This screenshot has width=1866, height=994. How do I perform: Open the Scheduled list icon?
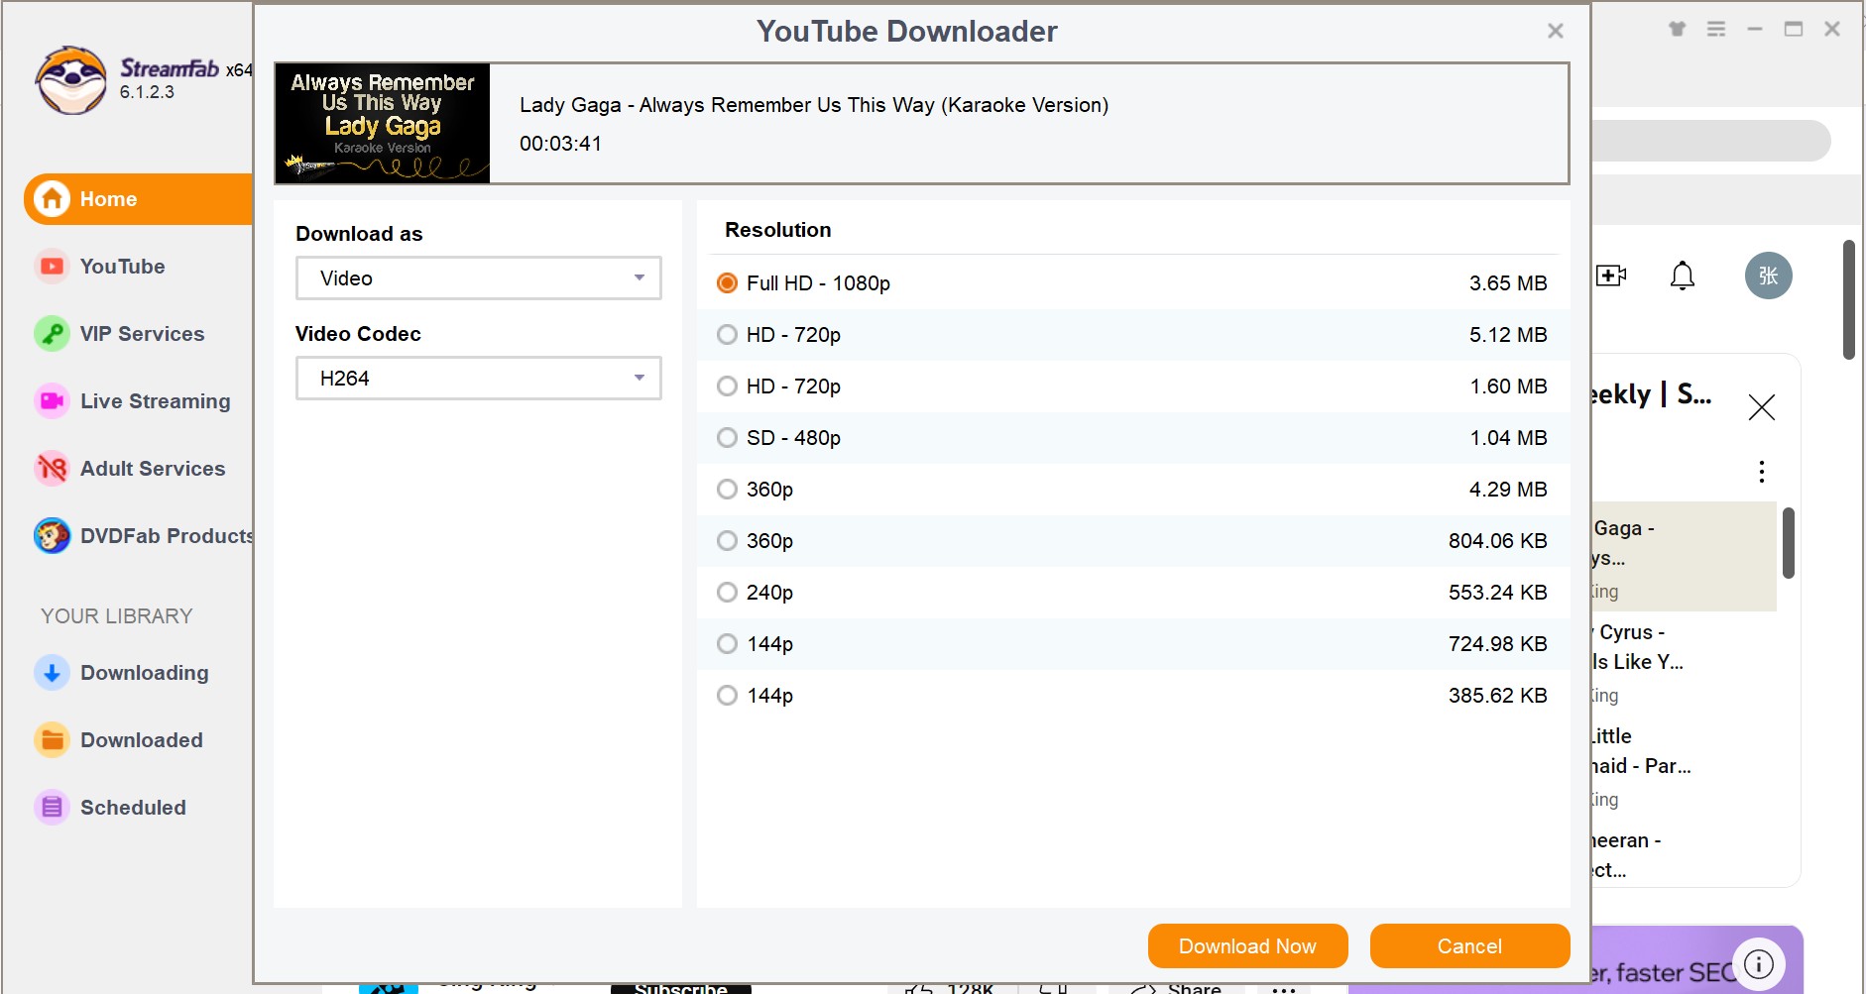(x=52, y=808)
